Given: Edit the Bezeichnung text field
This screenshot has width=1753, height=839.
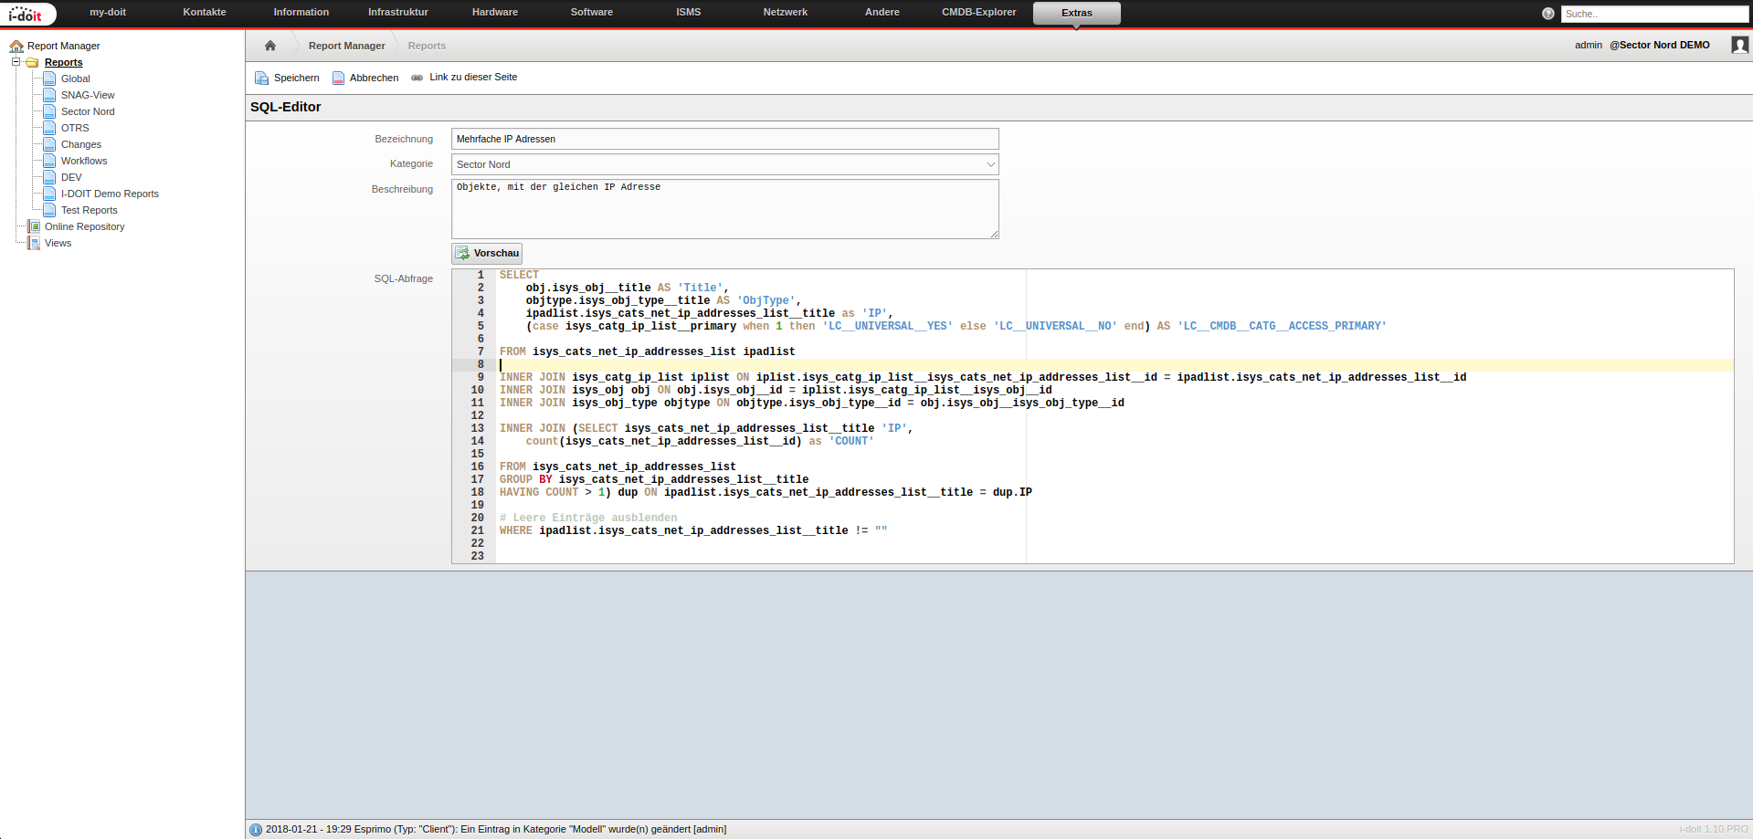Looking at the screenshot, I should (x=724, y=139).
